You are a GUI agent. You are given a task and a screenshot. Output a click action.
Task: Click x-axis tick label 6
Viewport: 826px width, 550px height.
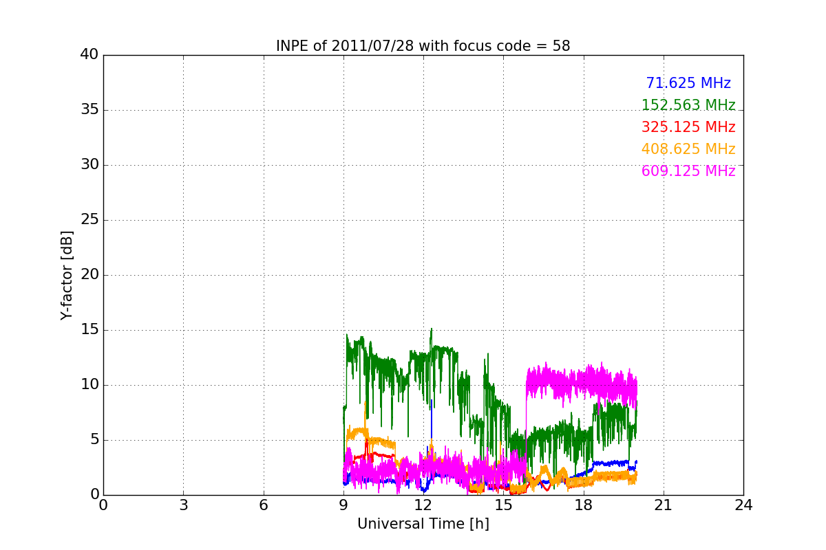tap(264, 505)
